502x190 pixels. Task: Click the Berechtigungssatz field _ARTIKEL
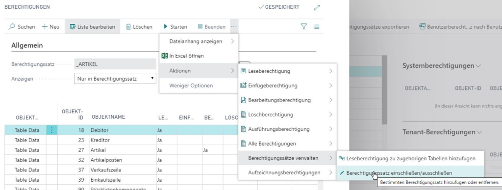click(115, 64)
